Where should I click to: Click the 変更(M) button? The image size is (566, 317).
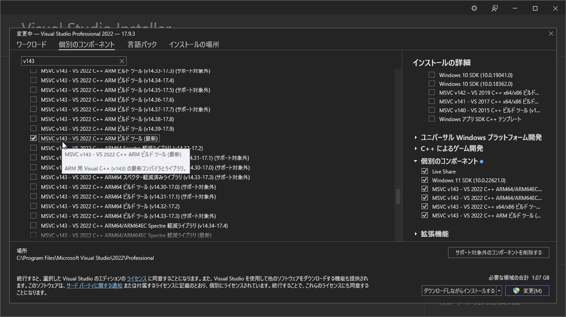(x=527, y=291)
